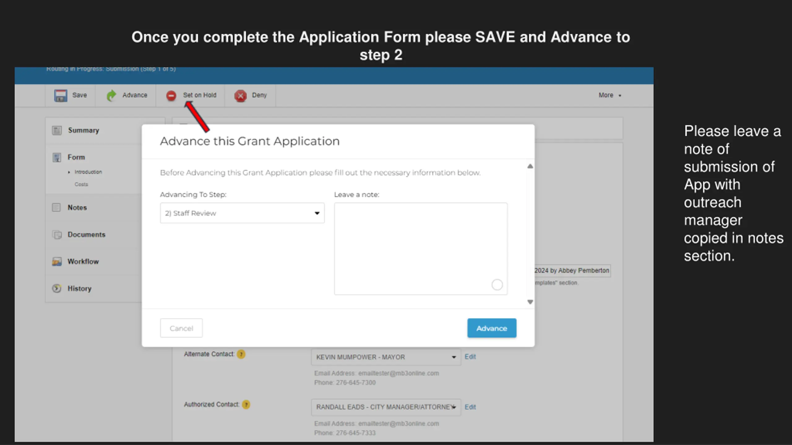Open the Notes section
Image resolution: width=792 pixels, height=445 pixels.
[x=77, y=207]
